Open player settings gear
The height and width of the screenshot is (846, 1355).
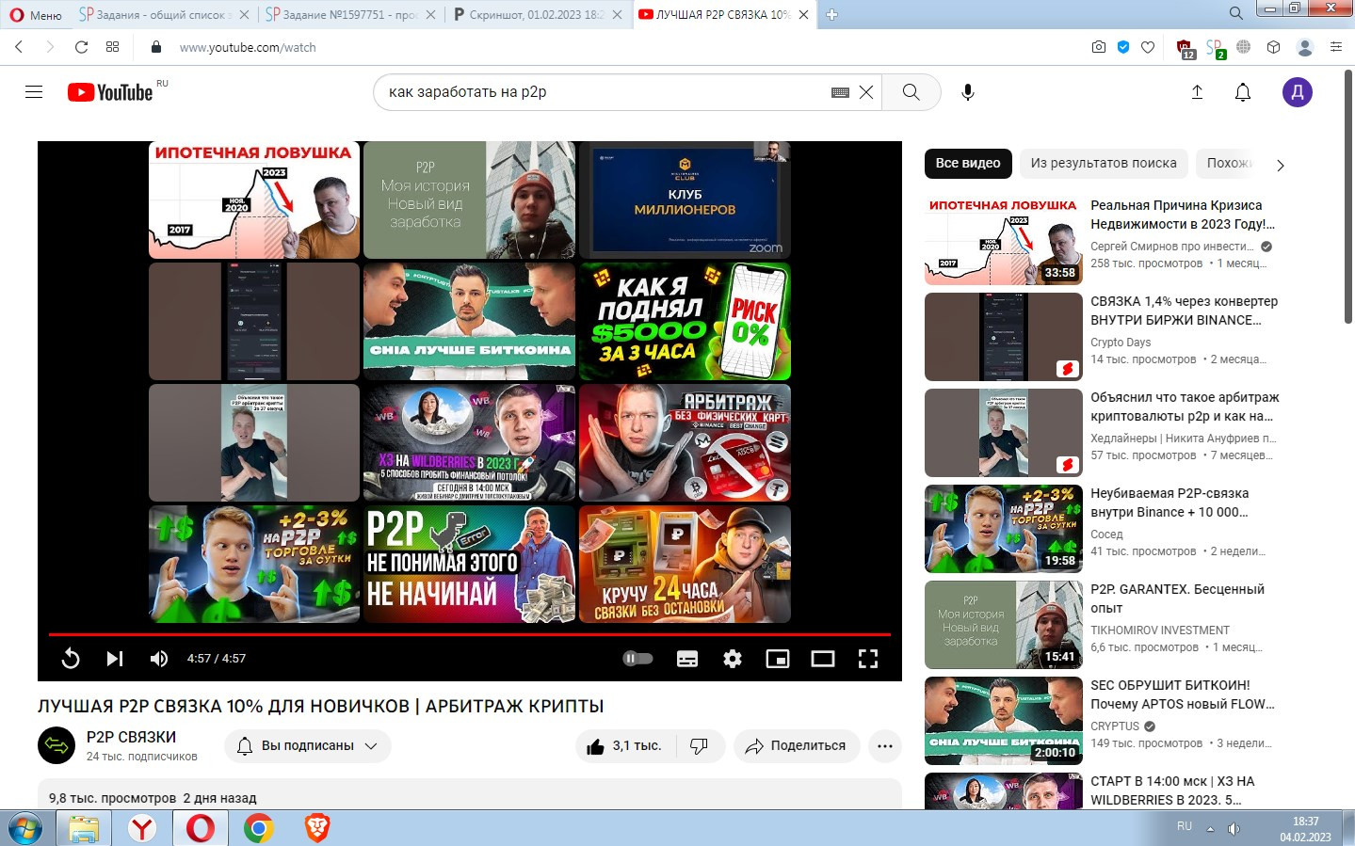click(733, 659)
